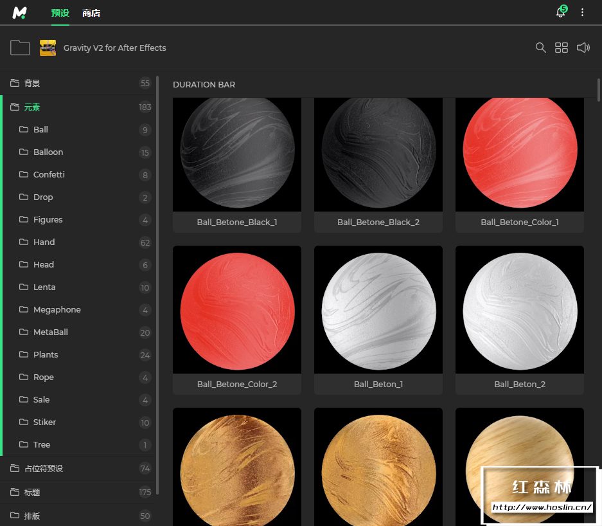This screenshot has height=526, width=602.
Task: Switch layout with the grid view icon
Action: 562,48
